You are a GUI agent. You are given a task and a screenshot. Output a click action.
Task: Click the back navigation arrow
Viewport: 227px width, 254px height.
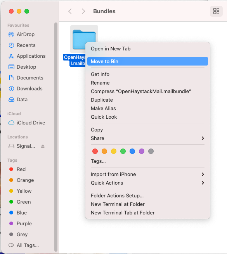point(70,11)
